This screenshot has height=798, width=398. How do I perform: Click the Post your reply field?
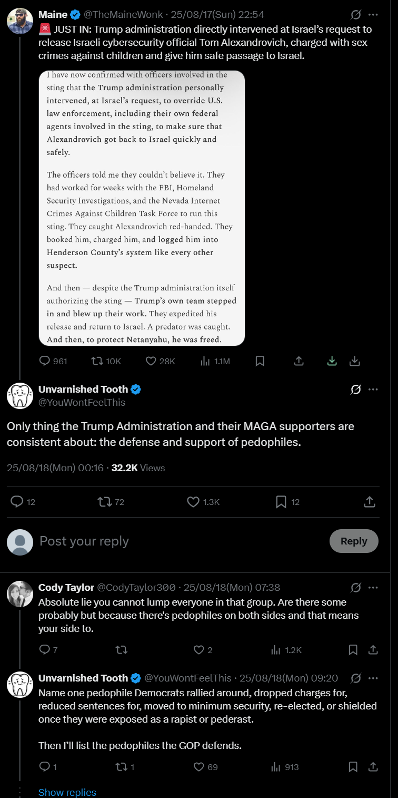[179, 541]
